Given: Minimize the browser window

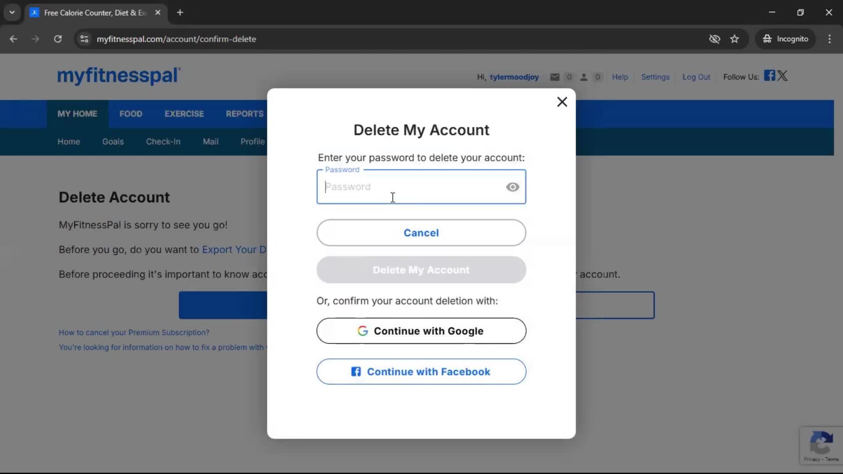Looking at the screenshot, I should (772, 12).
